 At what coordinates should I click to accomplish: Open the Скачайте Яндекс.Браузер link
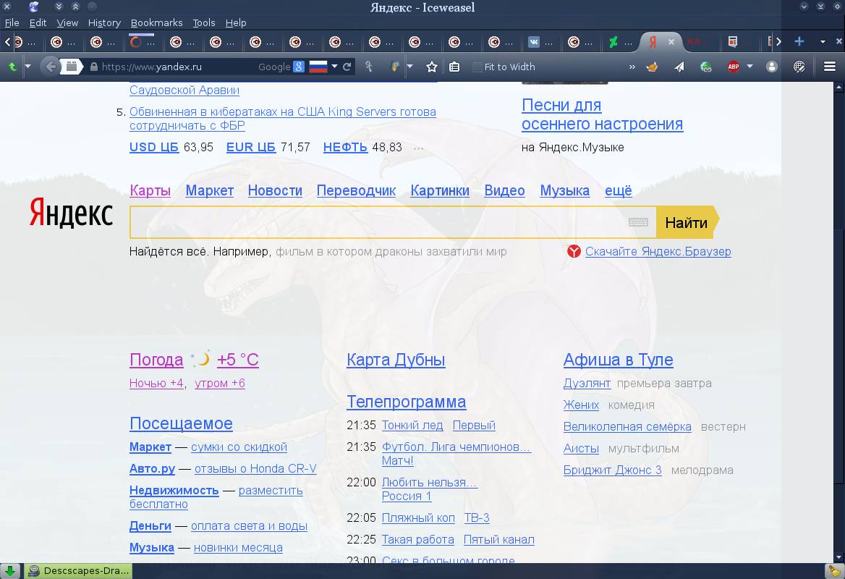pos(658,252)
